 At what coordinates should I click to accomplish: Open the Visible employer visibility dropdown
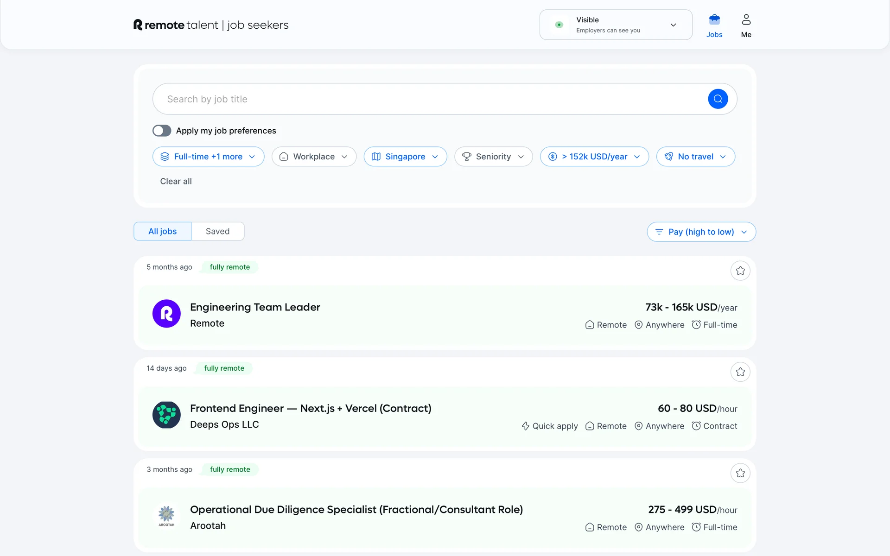(616, 25)
